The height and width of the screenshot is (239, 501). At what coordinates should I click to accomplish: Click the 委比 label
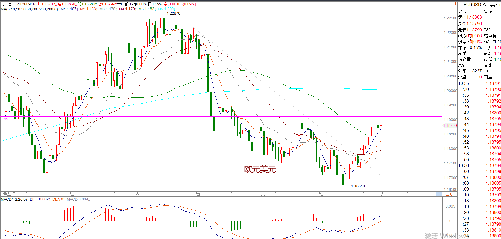coord(462,11)
